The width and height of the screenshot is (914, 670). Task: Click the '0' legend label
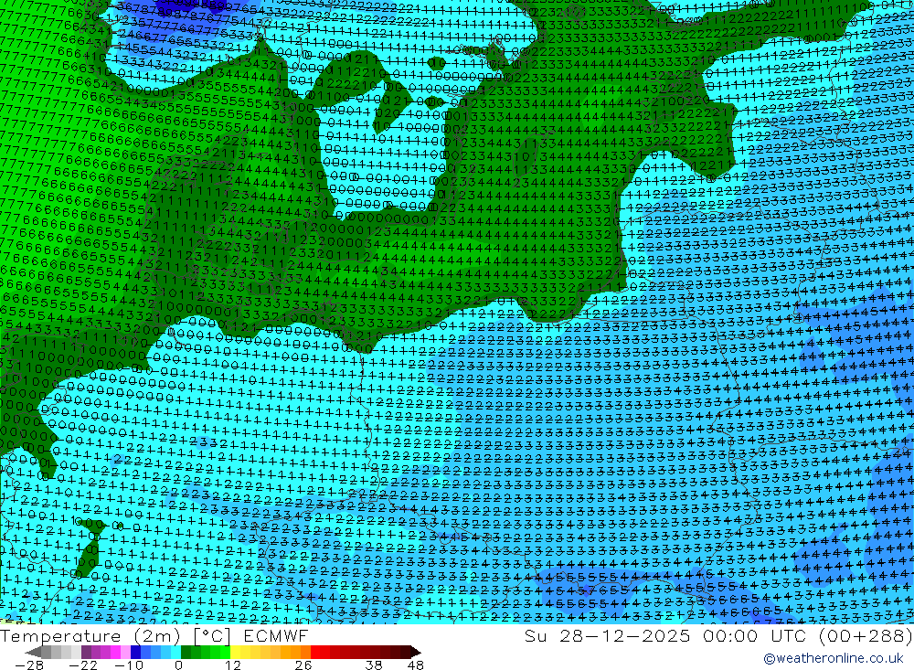point(178,665)
